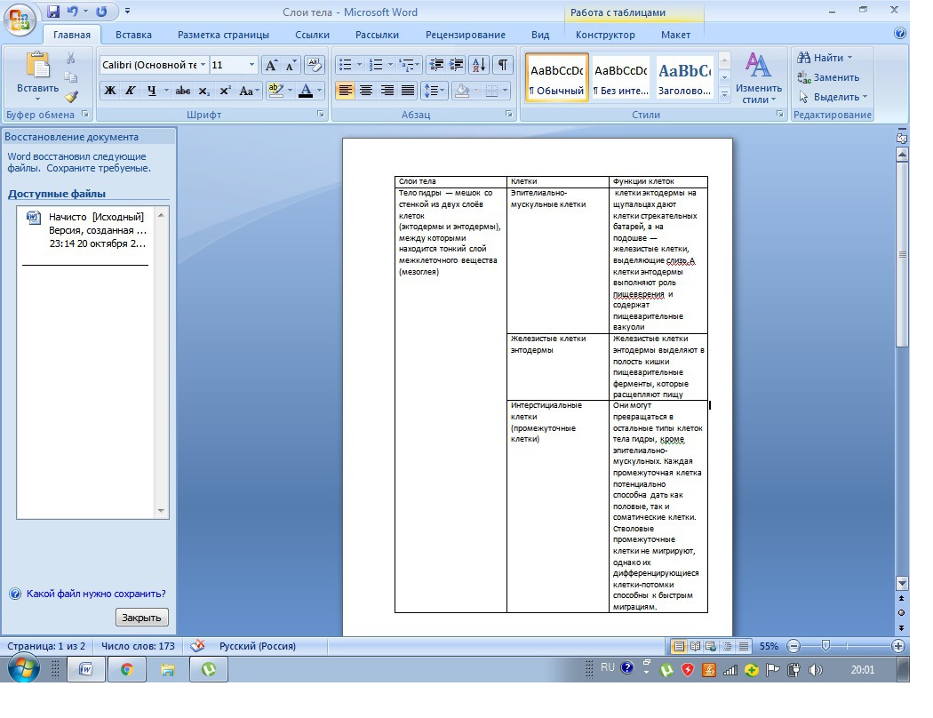This screenshot has width=933, height=718.
Task: Click the zoom slider handle
Action: pos(825,646)
